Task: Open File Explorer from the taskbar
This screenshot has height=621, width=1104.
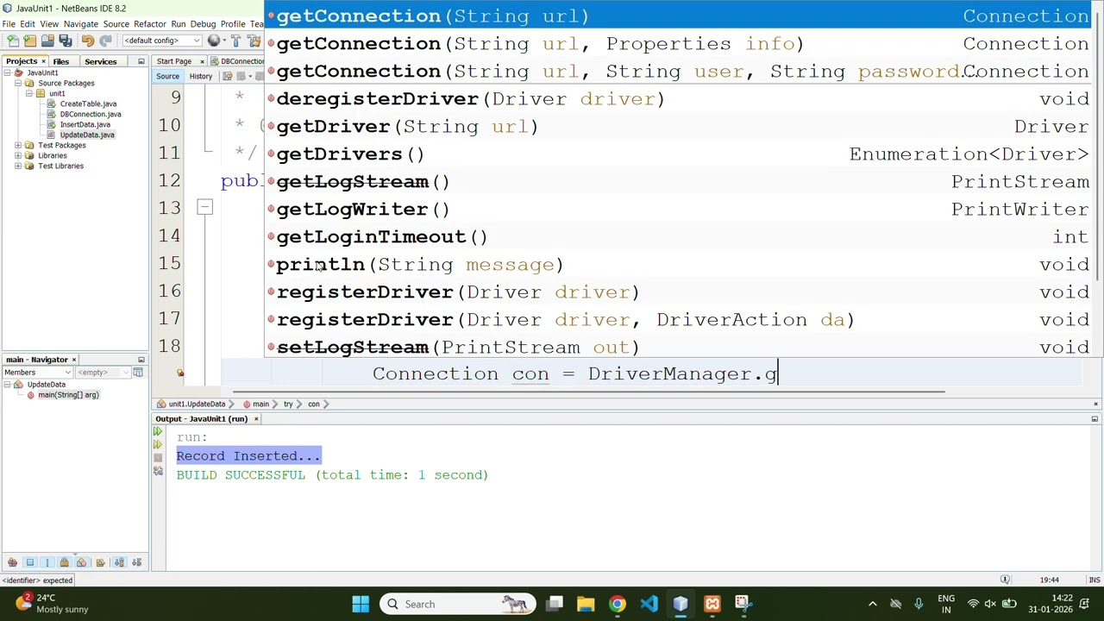Action: pos(586,604)
